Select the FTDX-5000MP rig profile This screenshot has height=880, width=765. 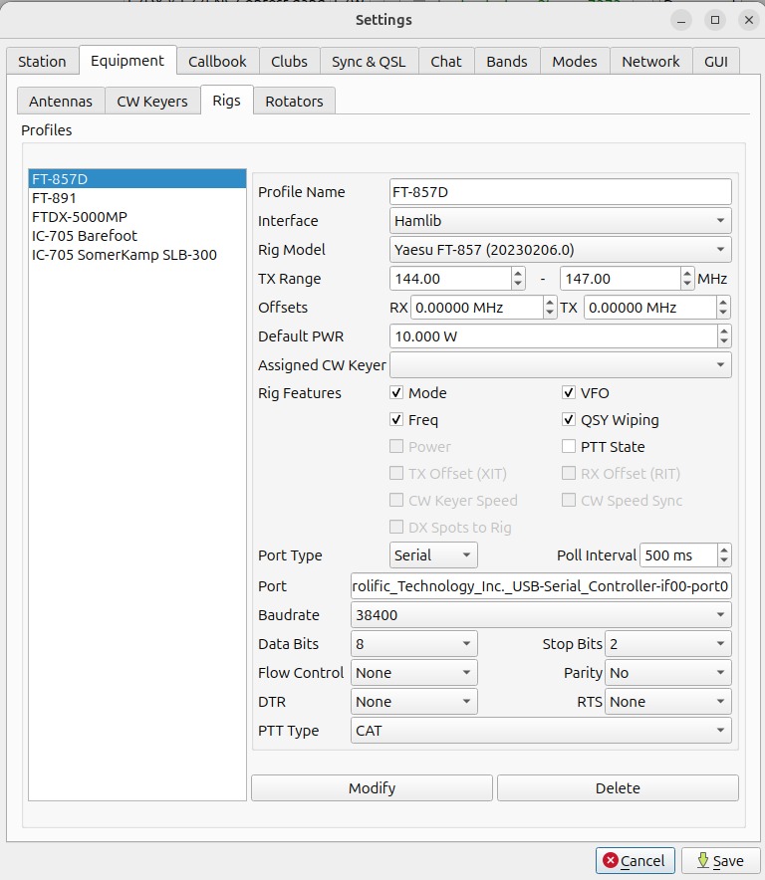point(80,217)
